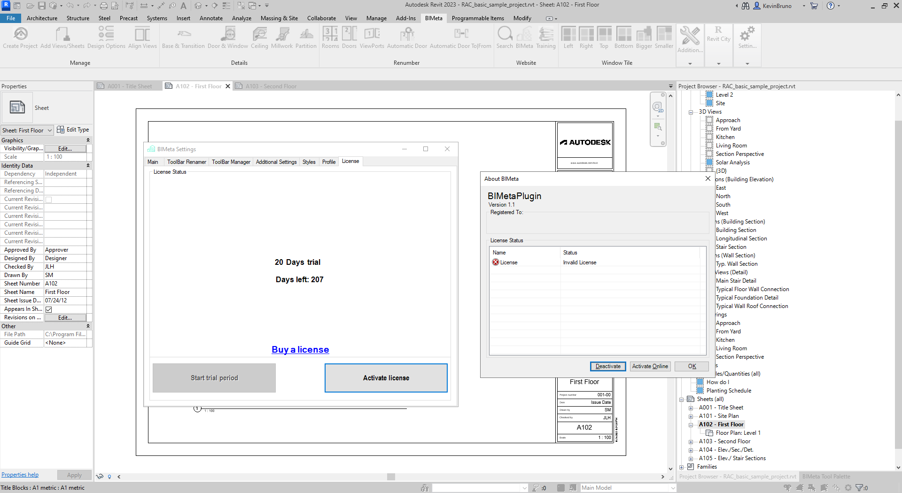Launch the Align Views tool
The width and height of the screenshot is (902, 493).
(x=142, y=38)
